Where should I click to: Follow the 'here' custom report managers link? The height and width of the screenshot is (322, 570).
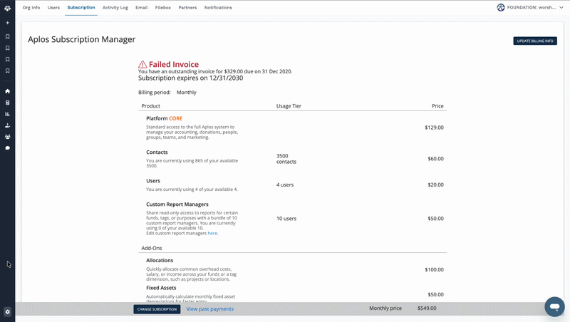tap(212, 234)
